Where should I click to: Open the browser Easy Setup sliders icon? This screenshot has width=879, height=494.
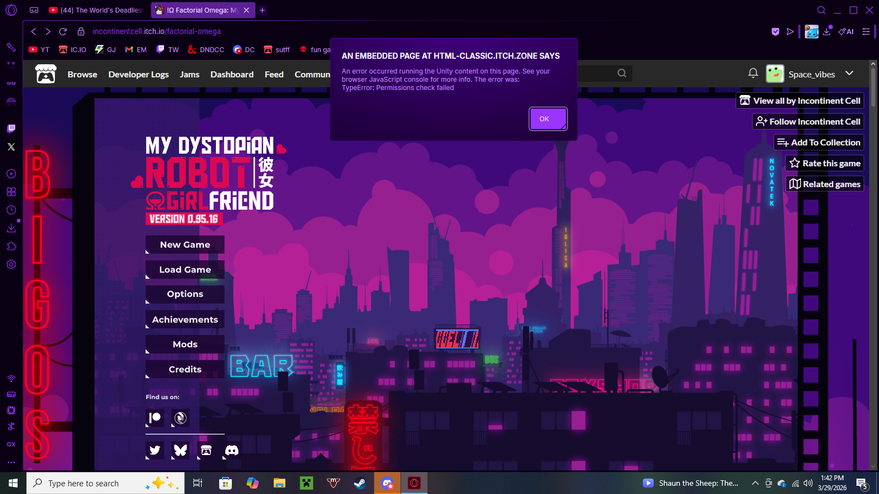coord(866,31)
